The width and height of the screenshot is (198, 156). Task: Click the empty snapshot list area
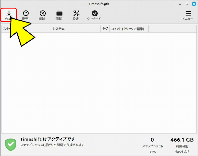99,82
